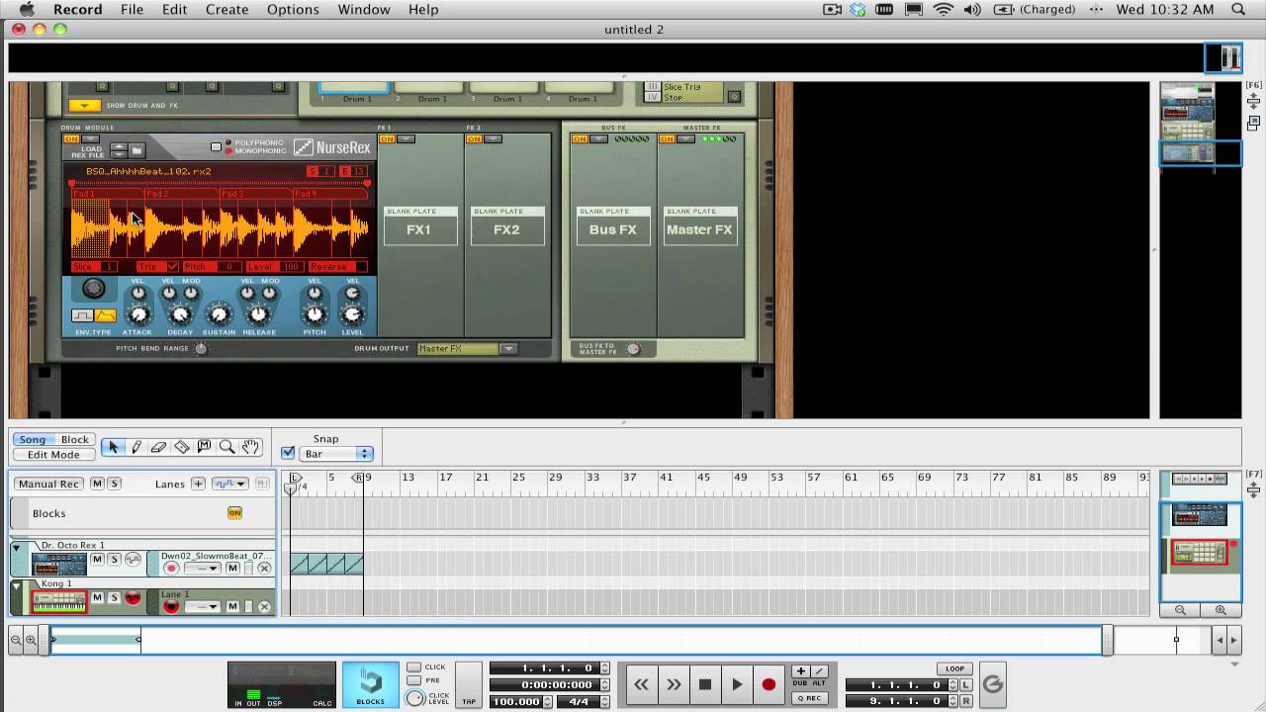The height and width of the screenshot is (712, 1266).
Task: Add a new lane with plus button
Action: (198, 484)
